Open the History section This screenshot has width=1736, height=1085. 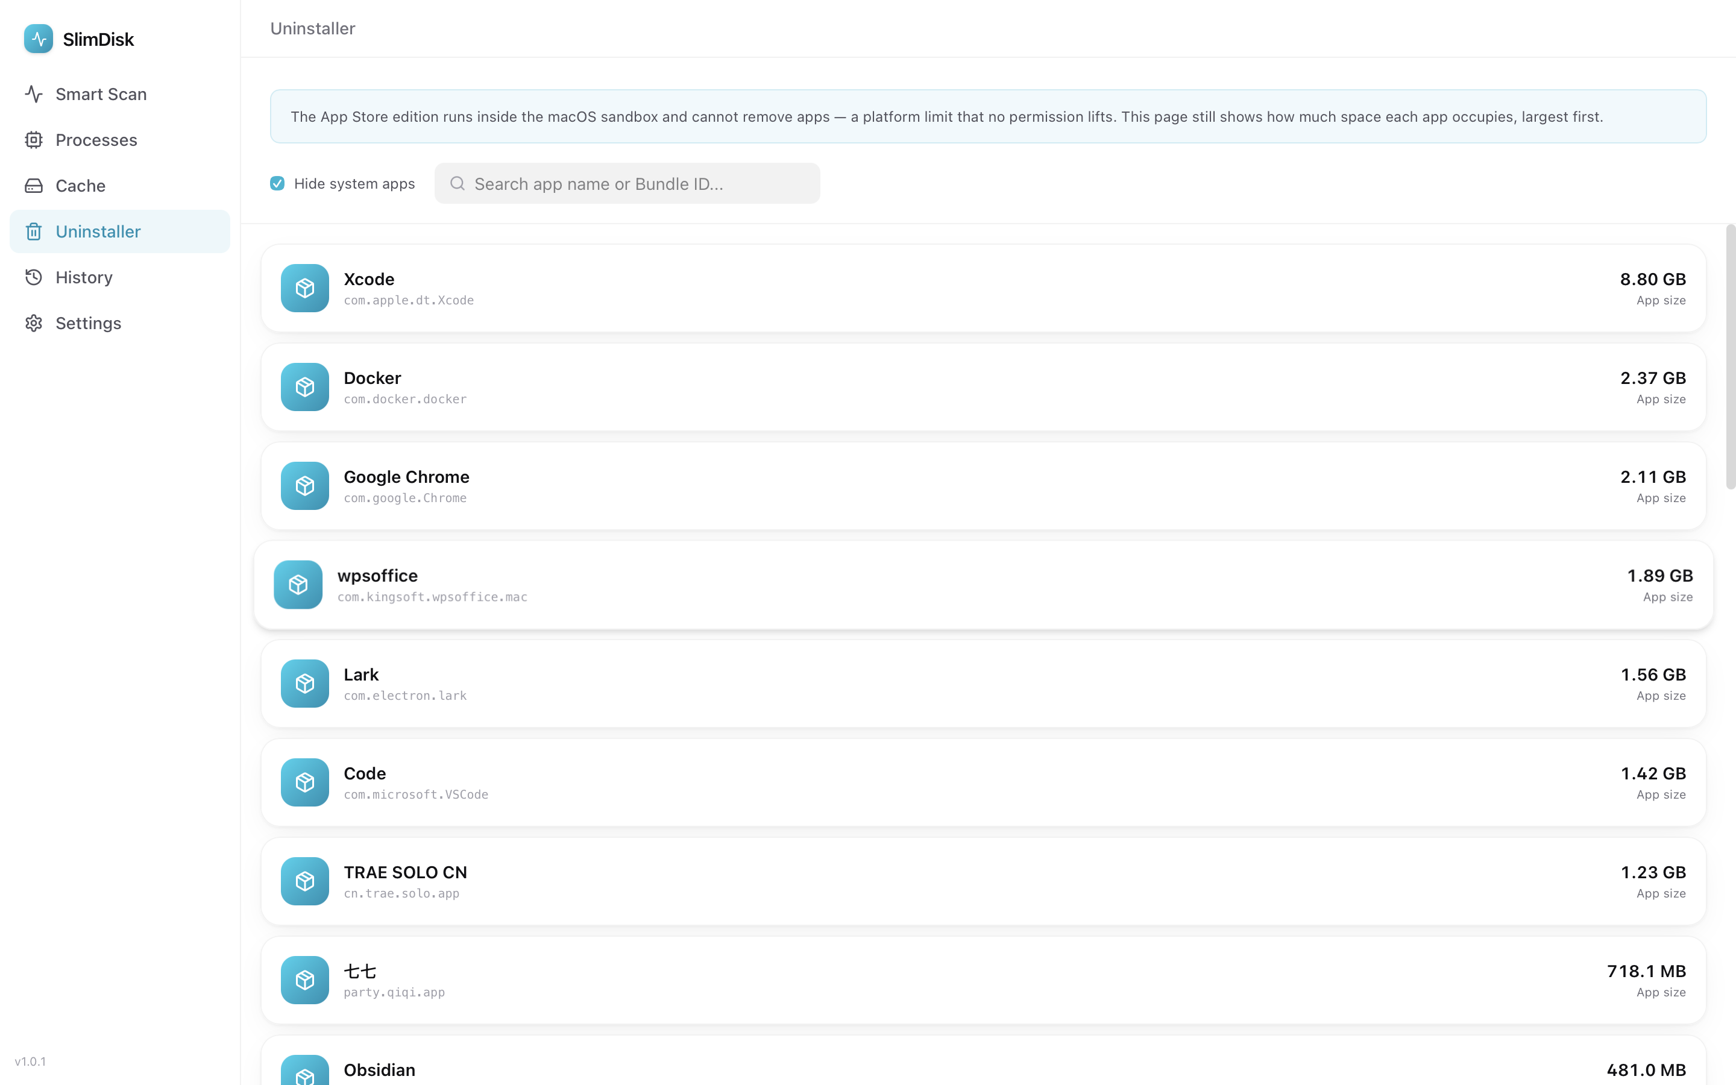[x=120, y=277]
